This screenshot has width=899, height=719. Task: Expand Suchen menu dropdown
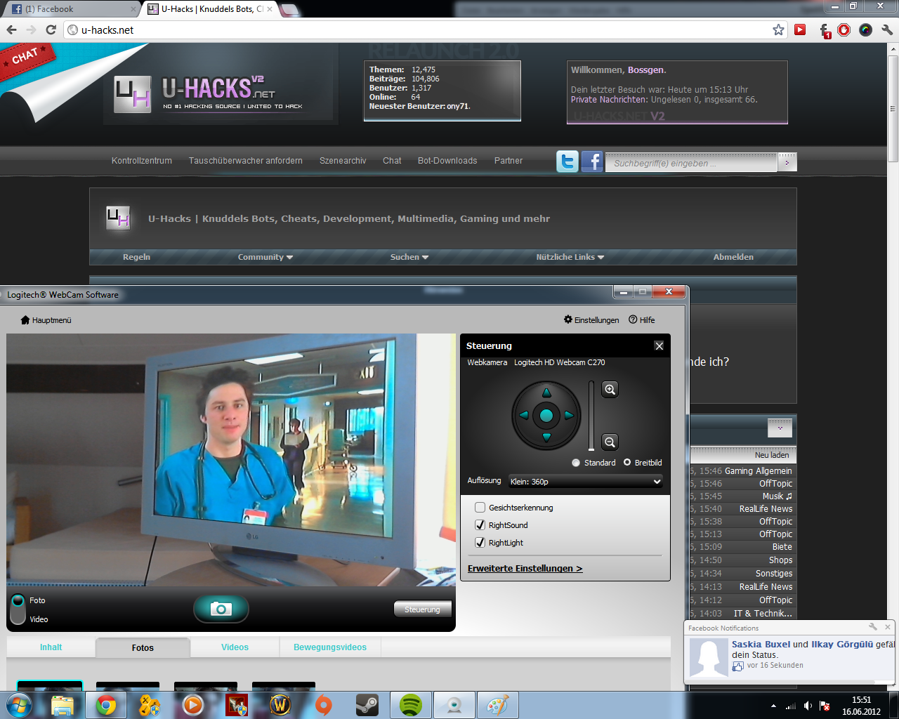tap(409, 257)
